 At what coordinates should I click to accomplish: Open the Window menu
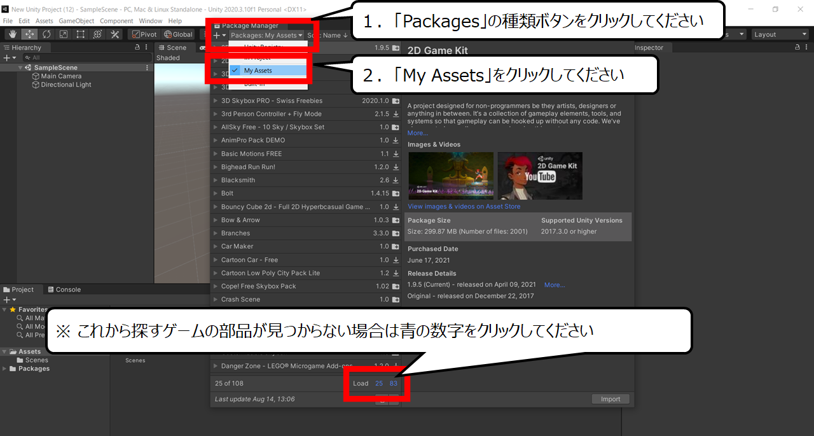click(151, 21)
